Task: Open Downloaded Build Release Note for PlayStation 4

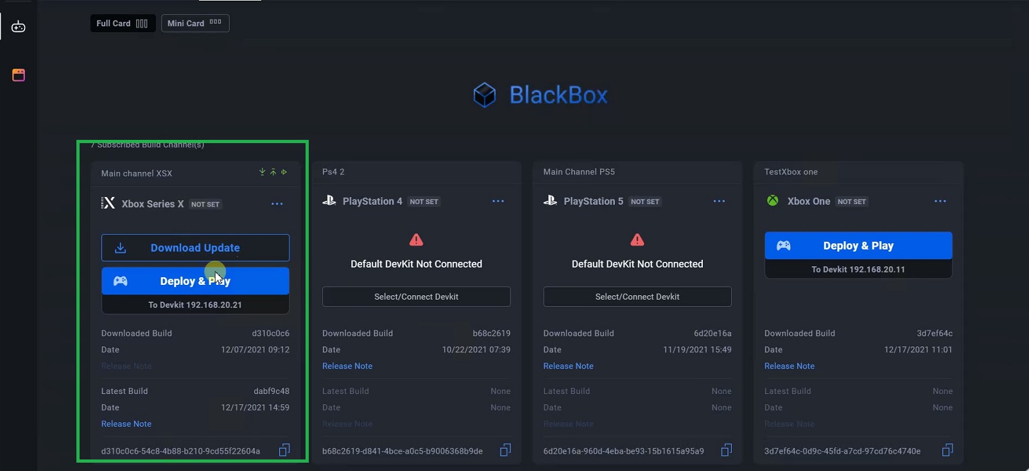Action: [x=347, y=366]
